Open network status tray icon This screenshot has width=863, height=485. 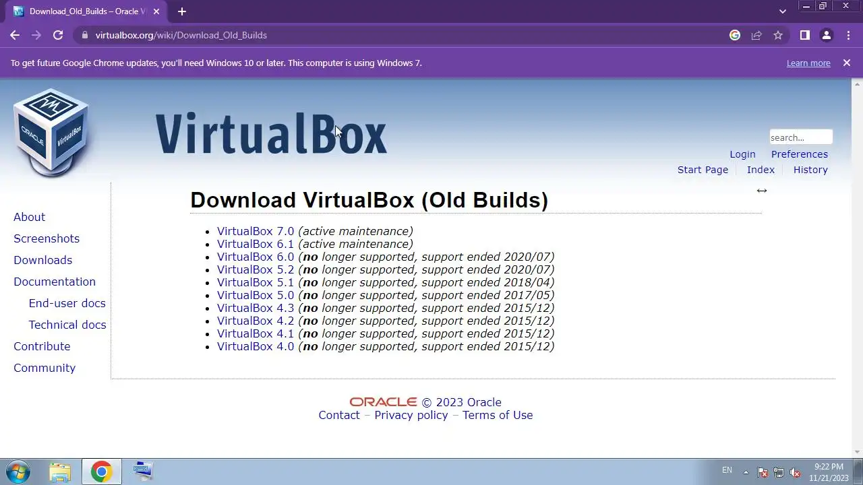coord(779,472)
